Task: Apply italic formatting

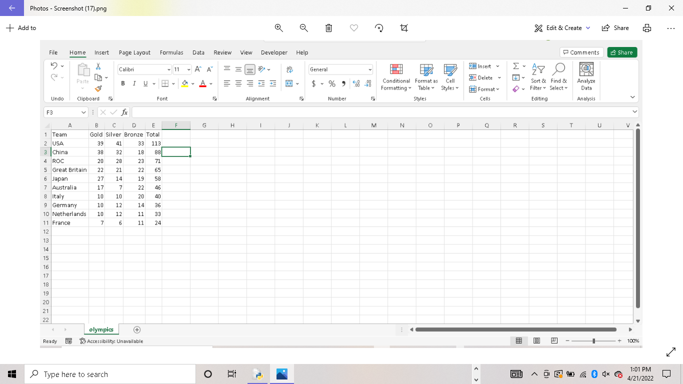Action: pyautogui.click(x=133, y=83)
